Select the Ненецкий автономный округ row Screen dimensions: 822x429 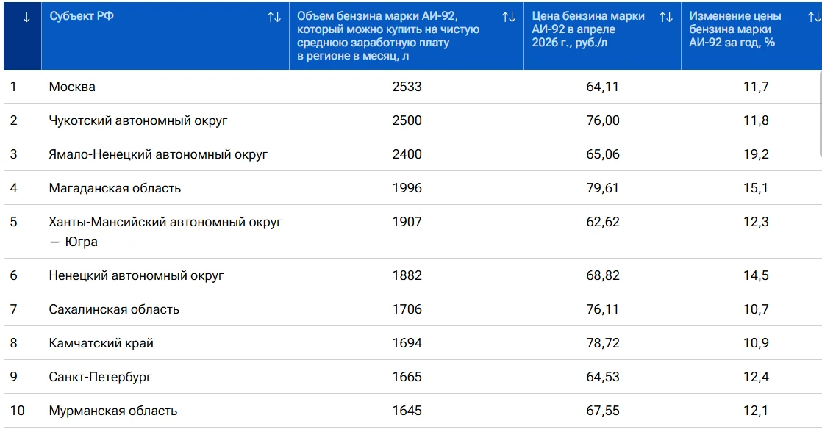tap(412, 275)
